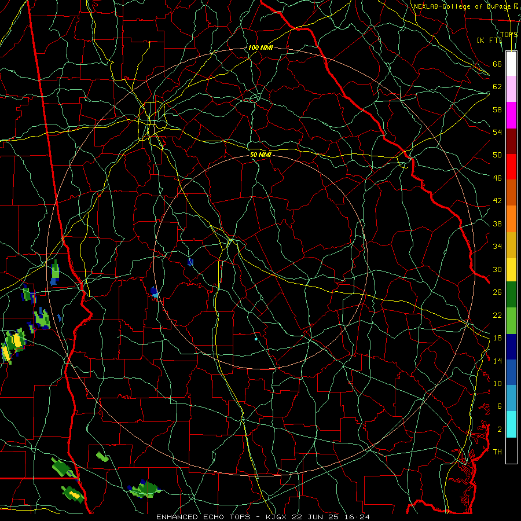Choose the cyan legend swatch

511,424
